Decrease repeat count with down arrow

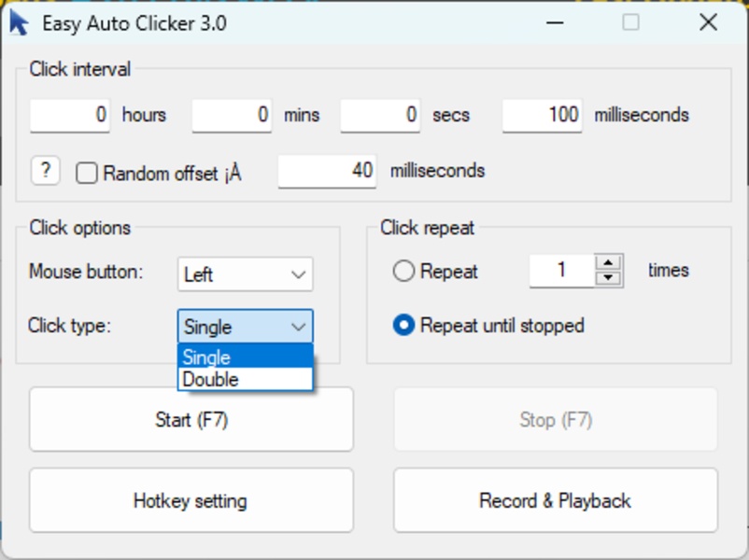point(608,278)
